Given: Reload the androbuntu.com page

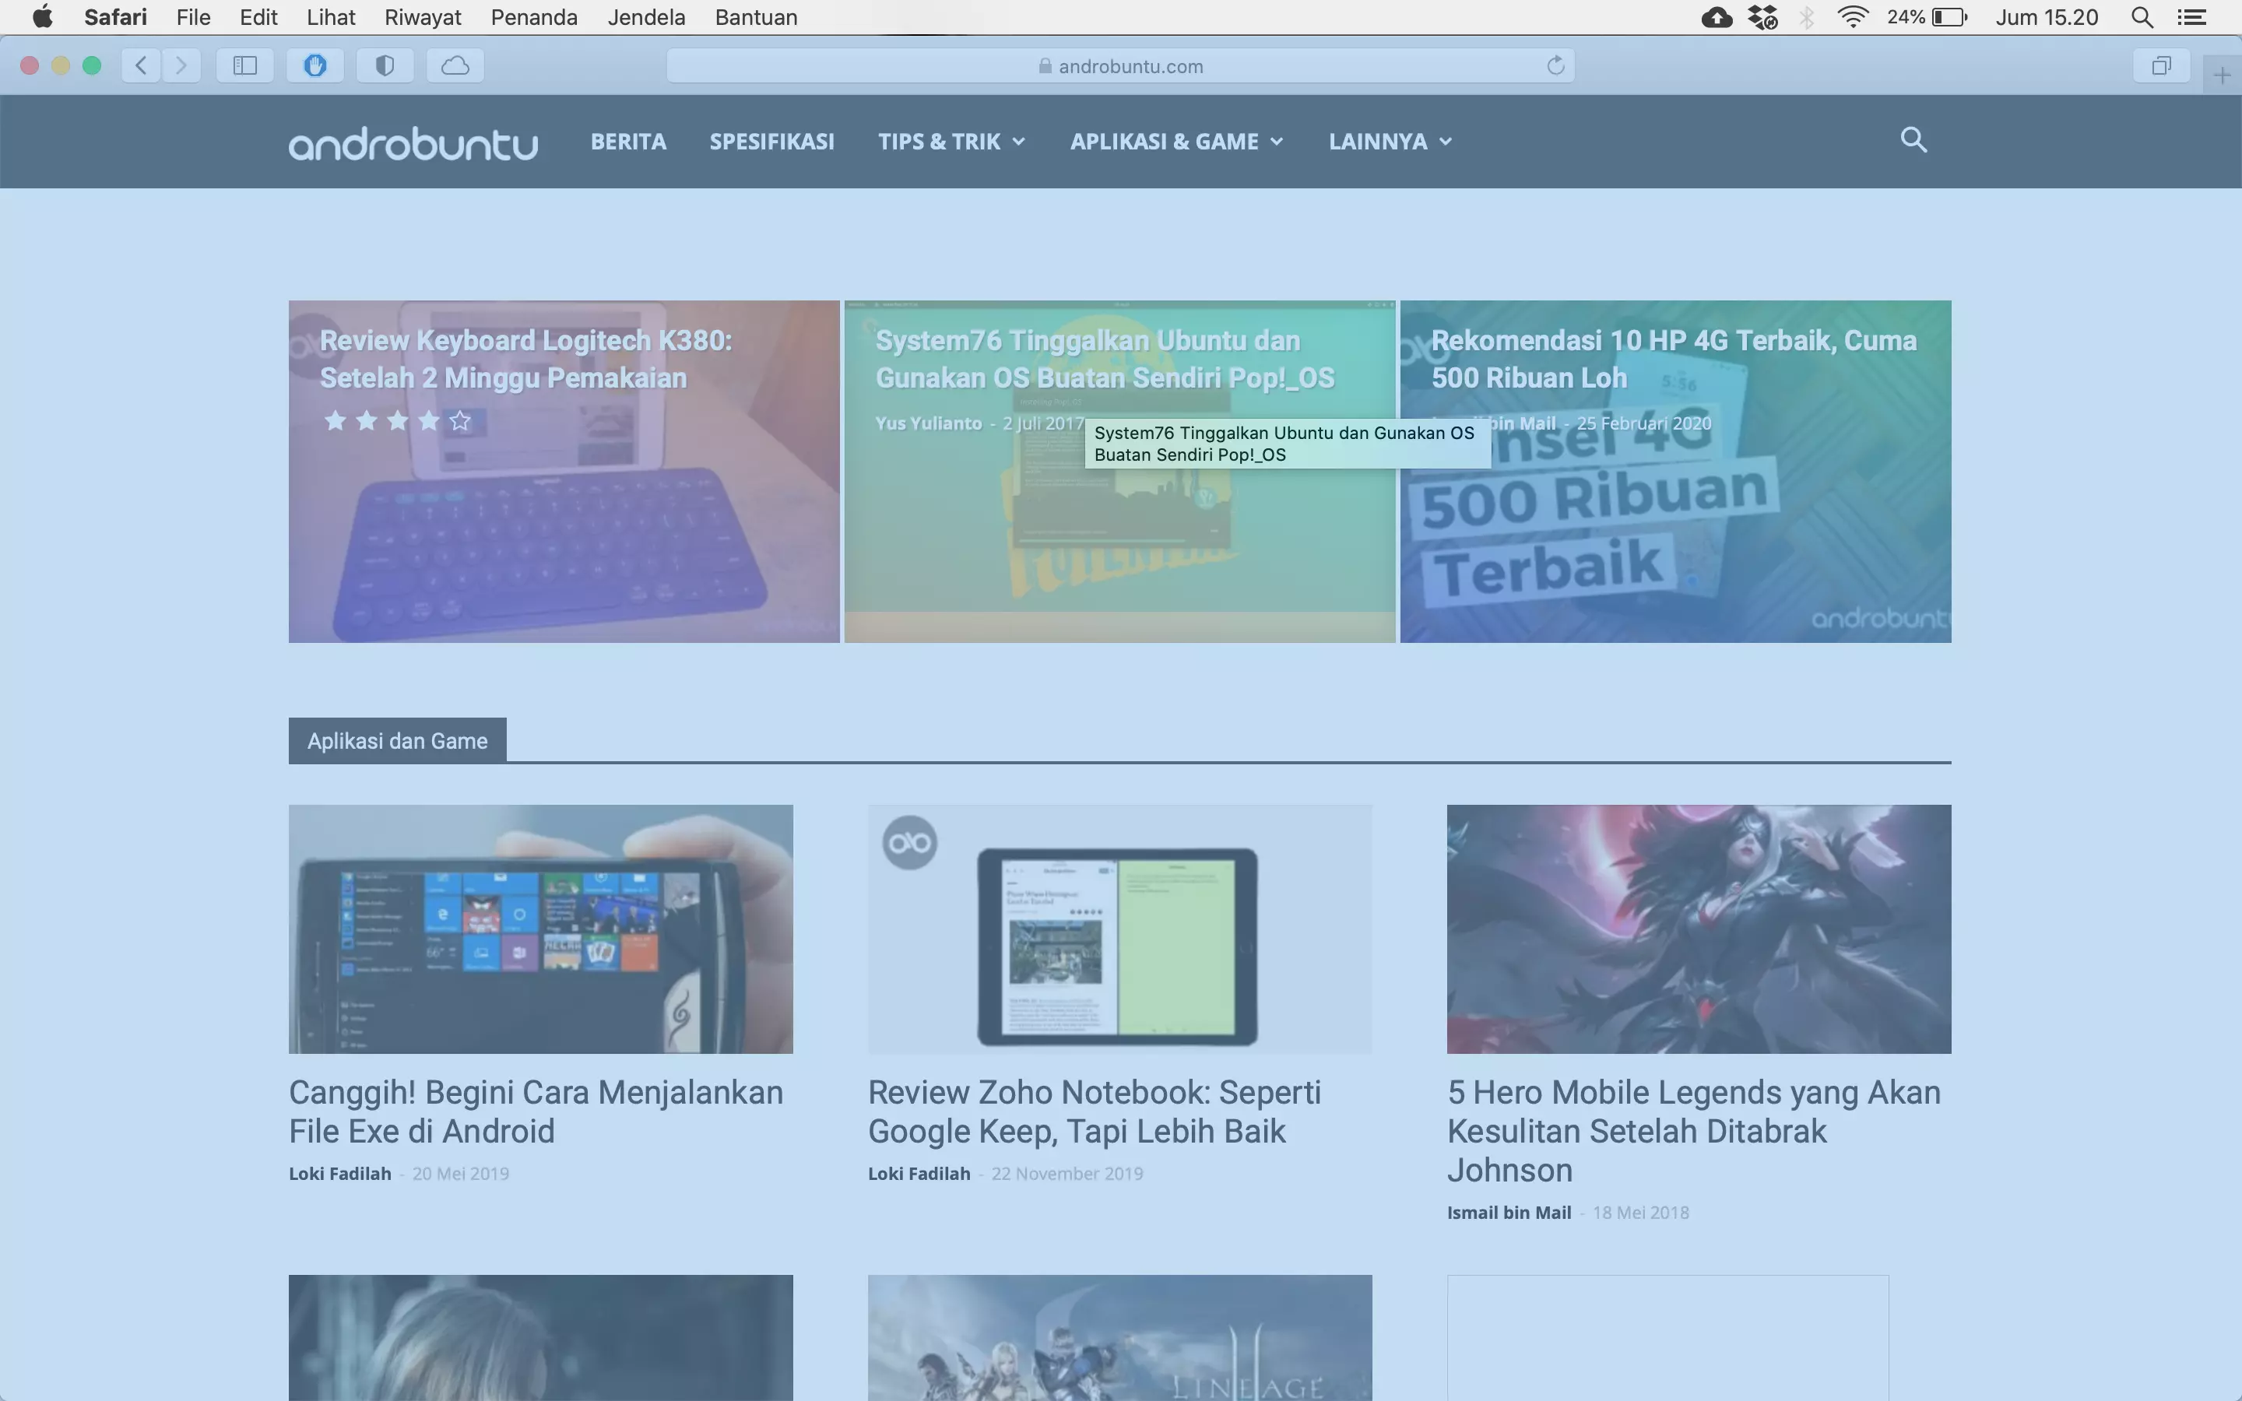Looking at the screenshot, I should [1555, 65].
